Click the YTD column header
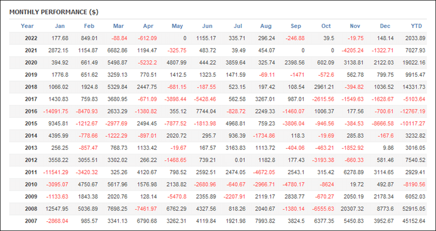The width and height of the screenshot is (436, 231). click(x=416, y=26)
